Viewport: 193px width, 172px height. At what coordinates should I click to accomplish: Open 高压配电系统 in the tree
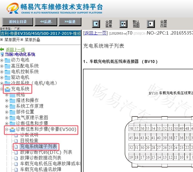click(x=25, y=66)
